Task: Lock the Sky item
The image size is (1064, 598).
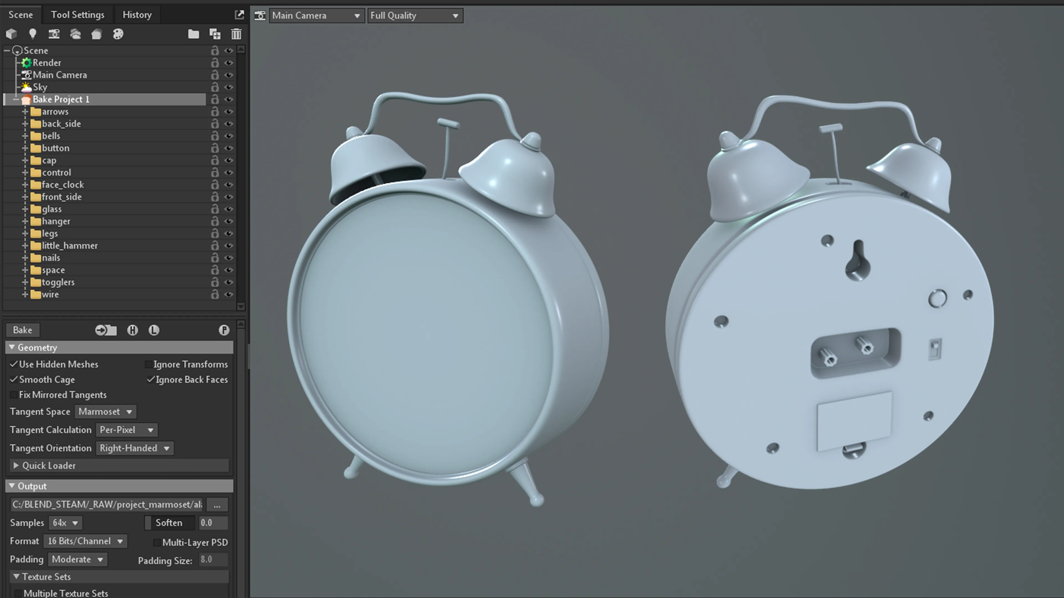Action: (215, 87)
